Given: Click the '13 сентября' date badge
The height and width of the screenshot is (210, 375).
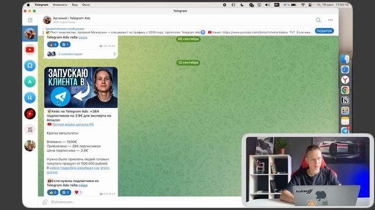Looking at the screenshot, I should click(x=188, y=62).
